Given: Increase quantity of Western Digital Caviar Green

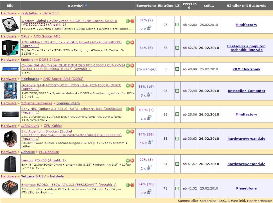Looking at the screenshot, I should coord(128,21).
